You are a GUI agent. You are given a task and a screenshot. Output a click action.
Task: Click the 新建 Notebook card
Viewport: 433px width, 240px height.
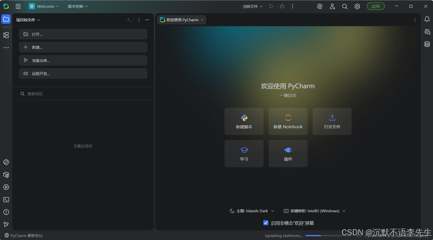288,121
